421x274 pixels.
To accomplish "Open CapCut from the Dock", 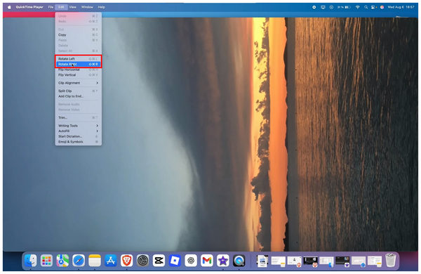I will 159,261.
